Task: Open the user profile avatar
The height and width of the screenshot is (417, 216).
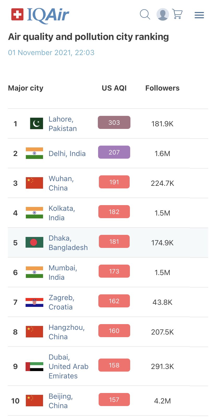Action: click(x=163, y=14)
